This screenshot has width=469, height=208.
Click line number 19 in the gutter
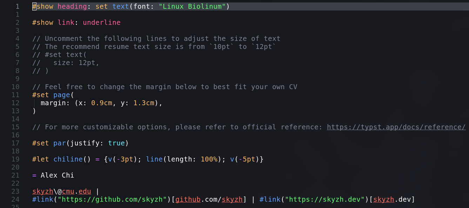point(15,159)
